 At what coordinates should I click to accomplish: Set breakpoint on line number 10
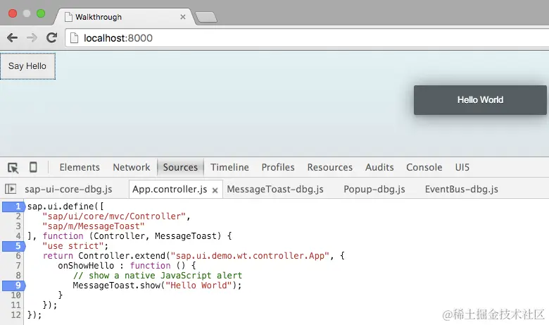(x=15, y=295)
